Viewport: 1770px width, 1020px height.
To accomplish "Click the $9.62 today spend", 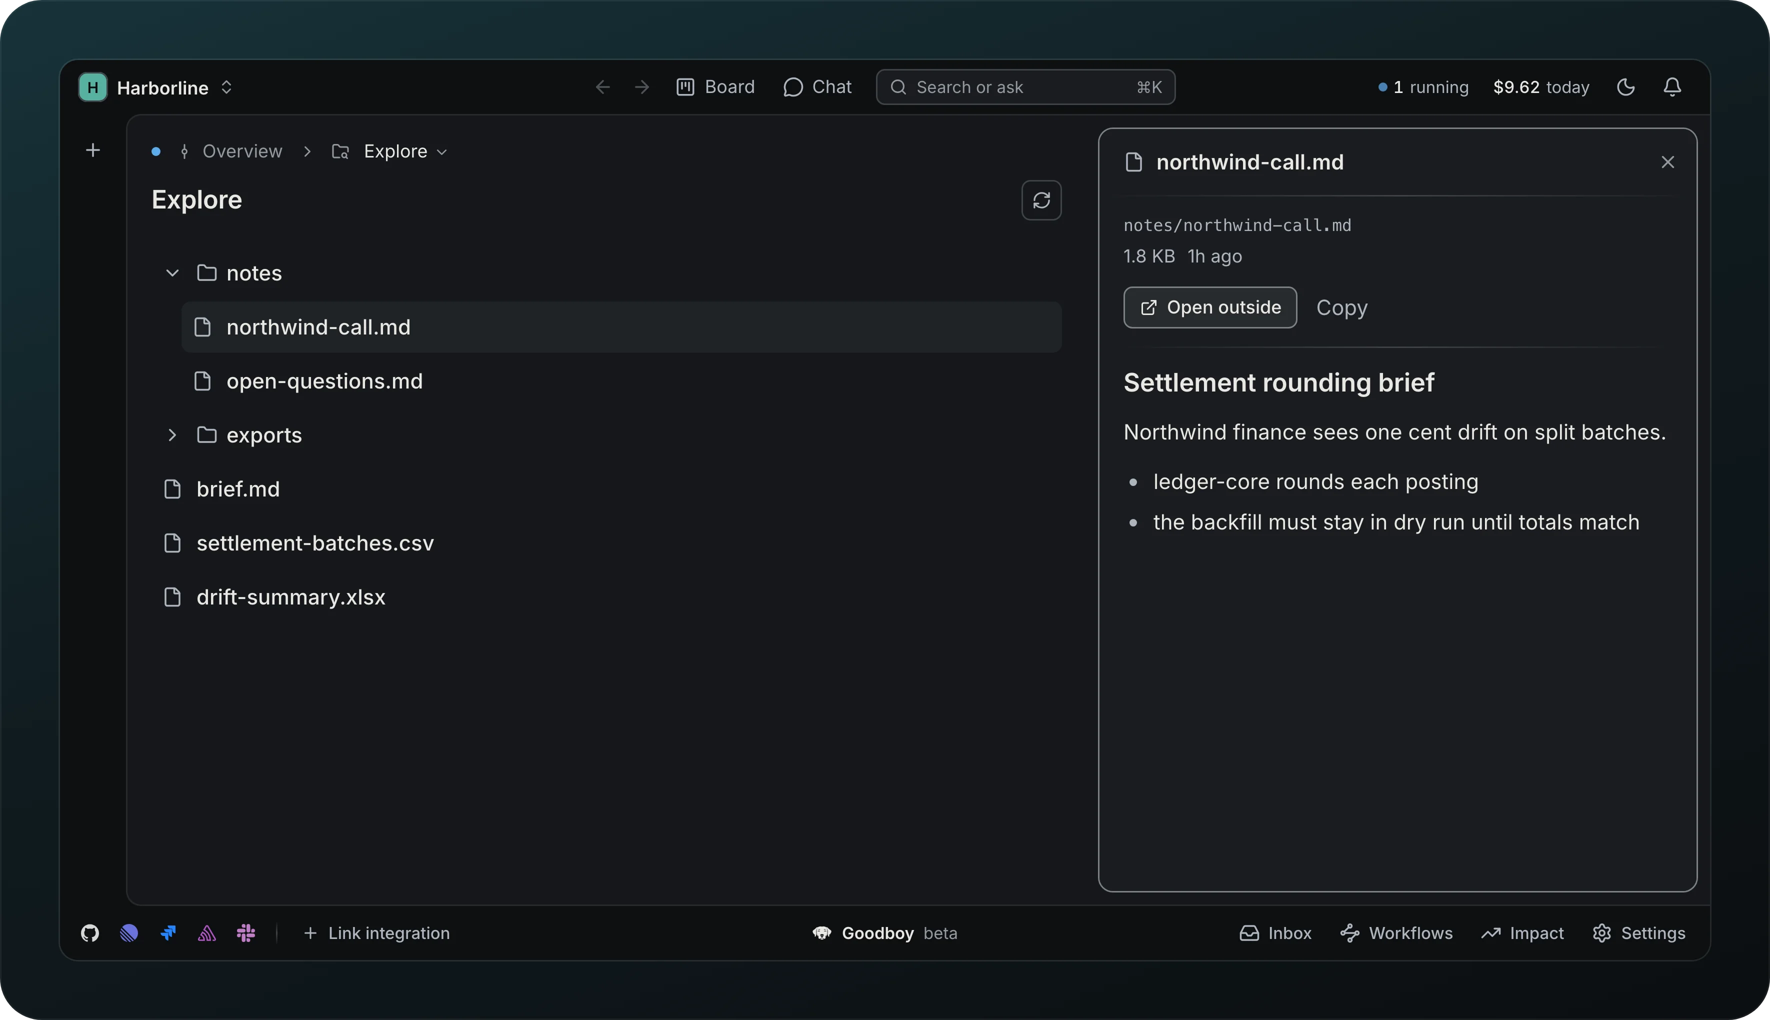I will [1541, 87].
